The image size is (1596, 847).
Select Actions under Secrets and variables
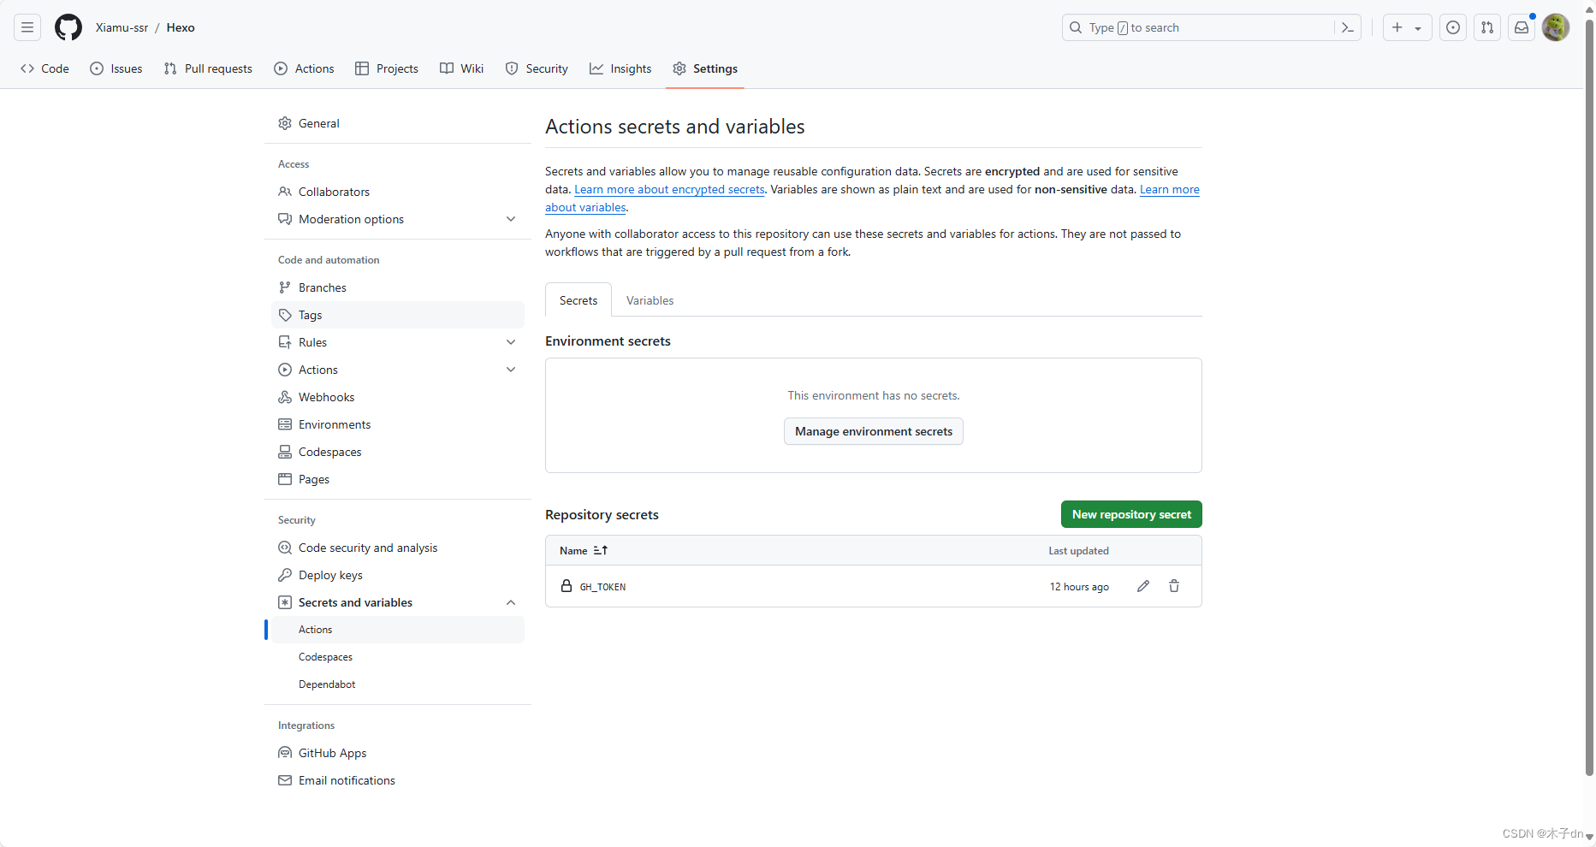pos(398,630)
